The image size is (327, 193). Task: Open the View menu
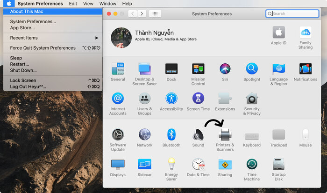88,4
